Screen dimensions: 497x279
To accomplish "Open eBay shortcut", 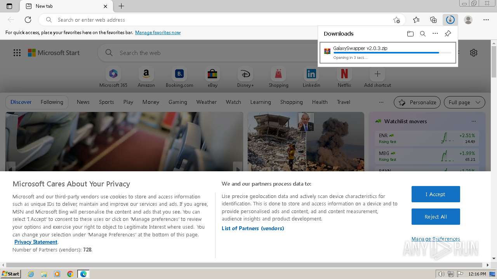I will click(212, 77).
